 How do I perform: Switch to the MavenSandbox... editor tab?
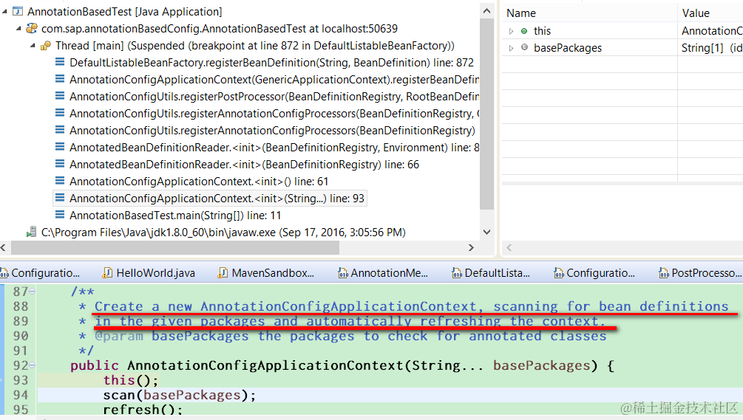[x=266, y=273]
